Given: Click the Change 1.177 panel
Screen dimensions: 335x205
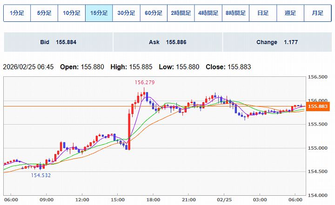Looking at the screenshot, I should coord(277,42).
